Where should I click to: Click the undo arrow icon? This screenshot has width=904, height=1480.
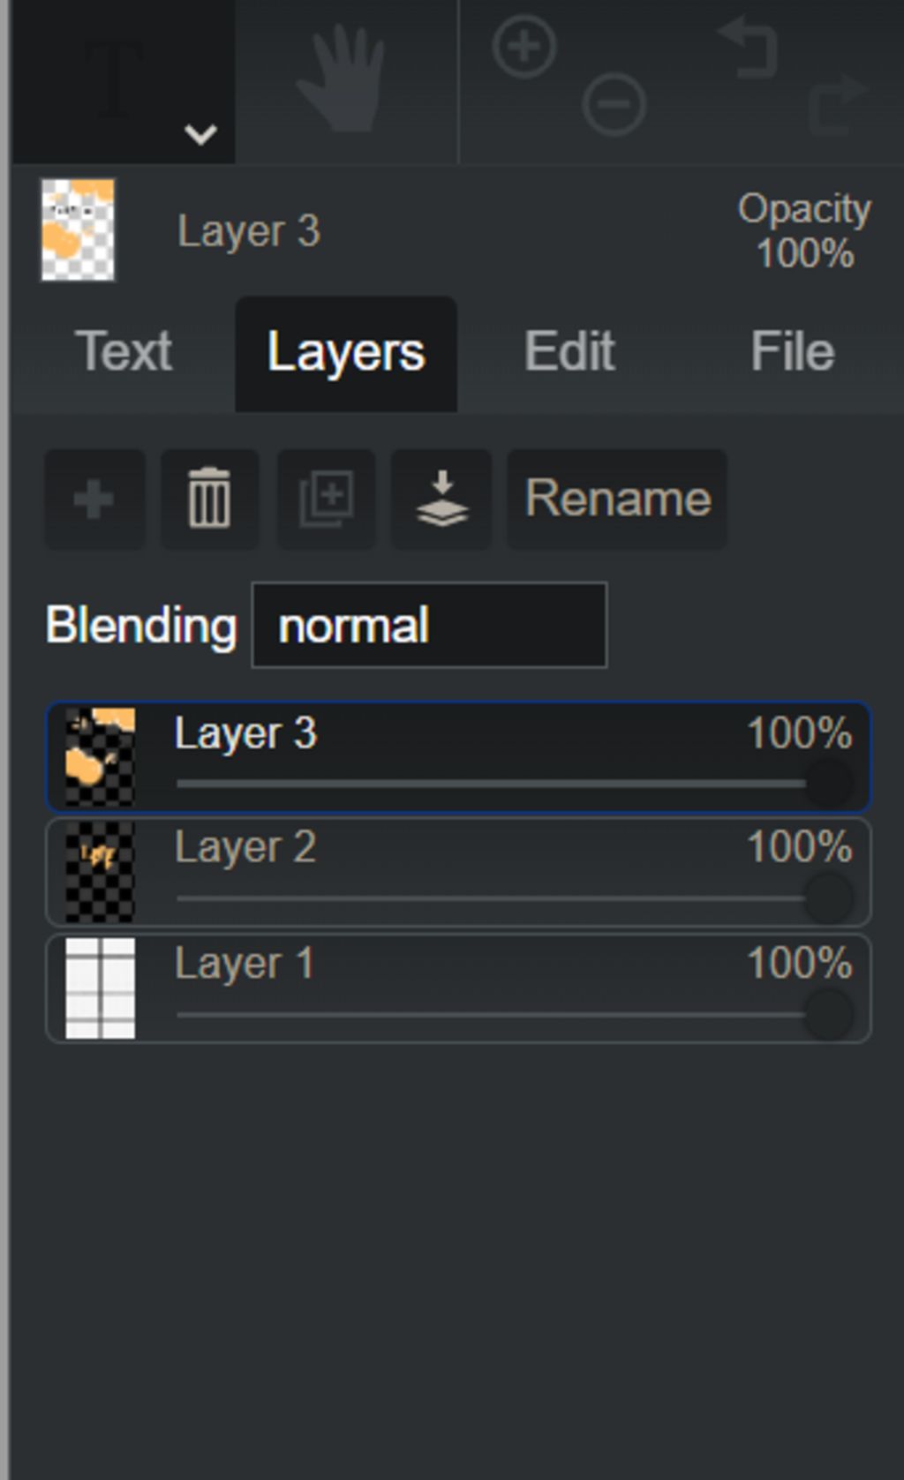coord(749,46)
